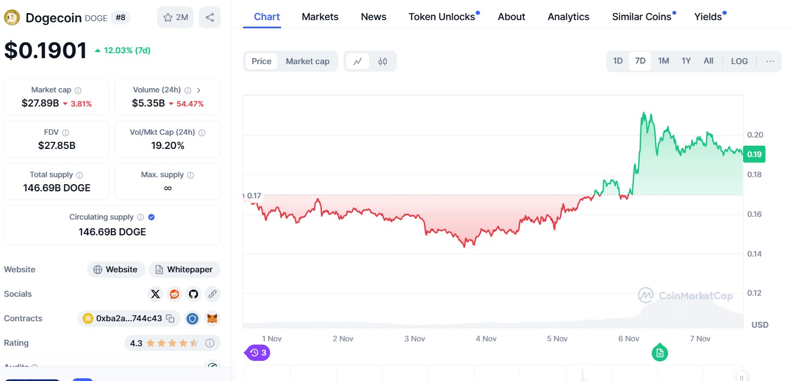Image resolution: width=792 pixels, height=381 pixels.
Task: Show Volume (24h) info icon
Action: [188, 90]
